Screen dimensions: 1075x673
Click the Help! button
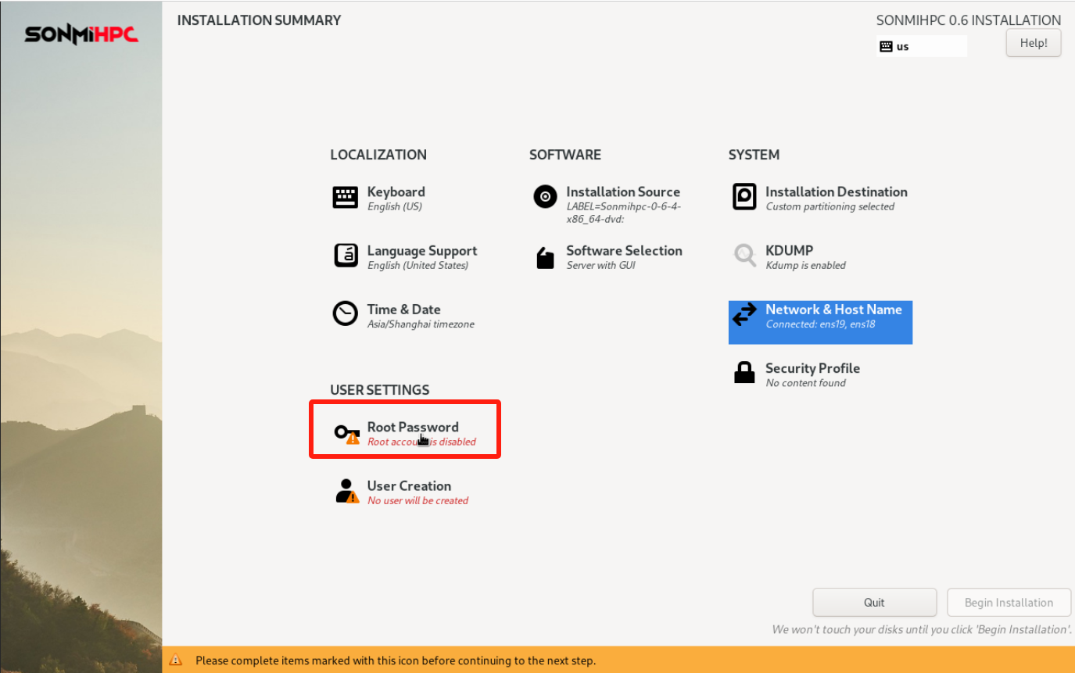coord(1034,43)
